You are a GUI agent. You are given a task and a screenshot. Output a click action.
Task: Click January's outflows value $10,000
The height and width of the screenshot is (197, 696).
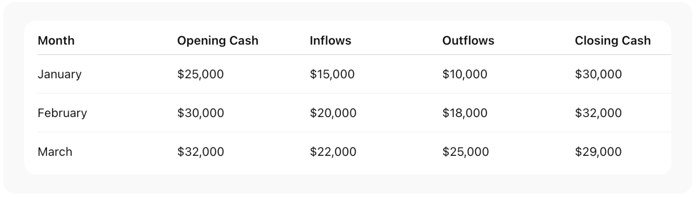click(465, 74)
